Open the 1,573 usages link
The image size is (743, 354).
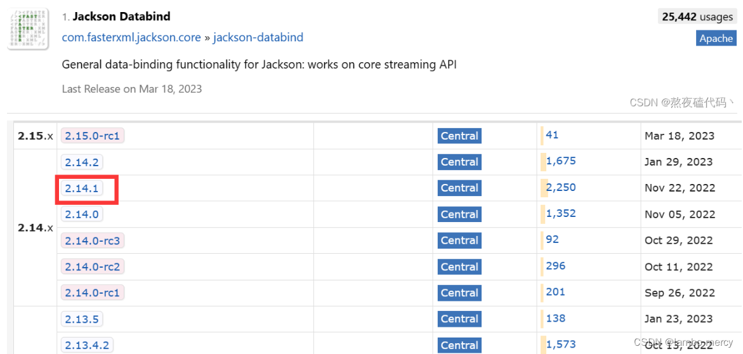(561, 344)
